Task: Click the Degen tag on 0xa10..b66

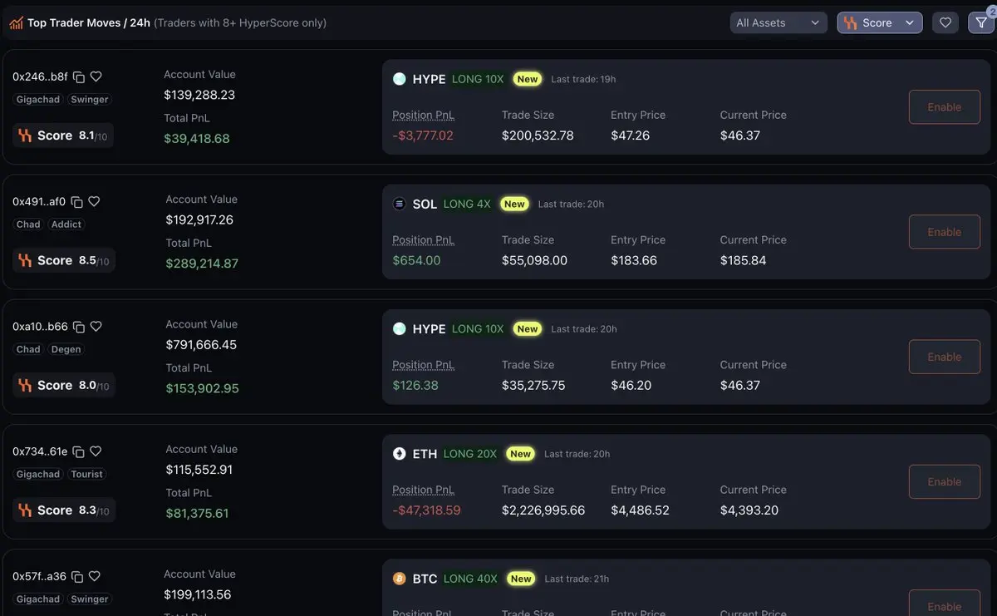Action: point(66,349)
